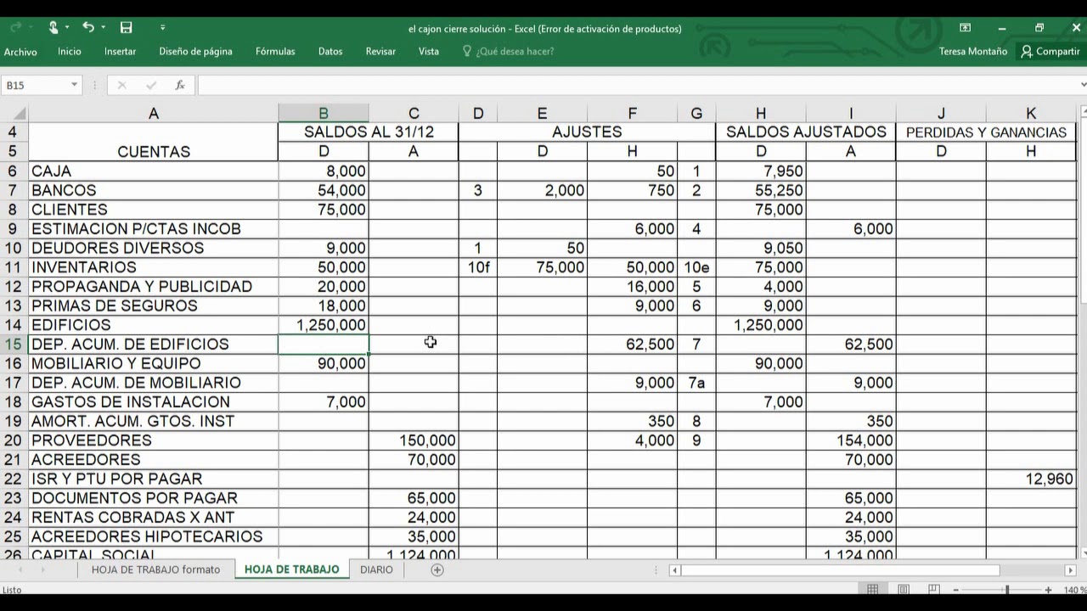Switch to Page Break Preview view

[934, 590]
